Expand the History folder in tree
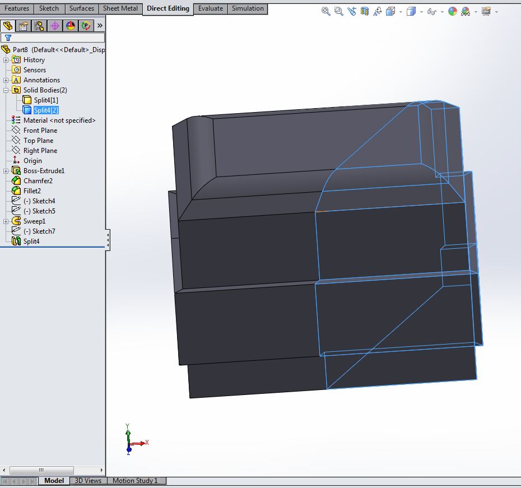This screenshot has height=488, width=521. (x=6, y=60)
